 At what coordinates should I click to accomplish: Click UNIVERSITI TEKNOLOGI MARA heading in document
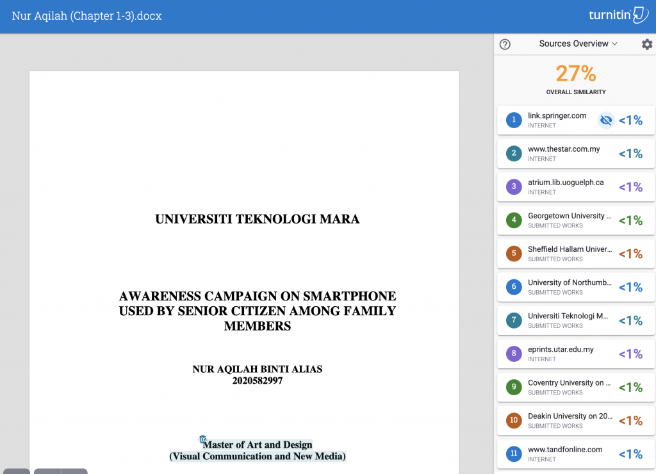[258, 219]
